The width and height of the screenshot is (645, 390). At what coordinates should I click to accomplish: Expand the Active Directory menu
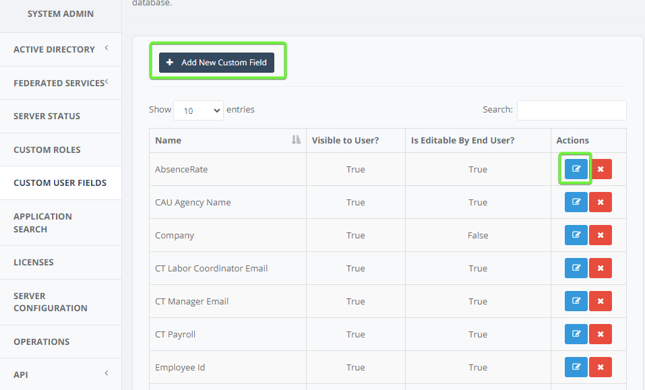(x=61, y=49)
